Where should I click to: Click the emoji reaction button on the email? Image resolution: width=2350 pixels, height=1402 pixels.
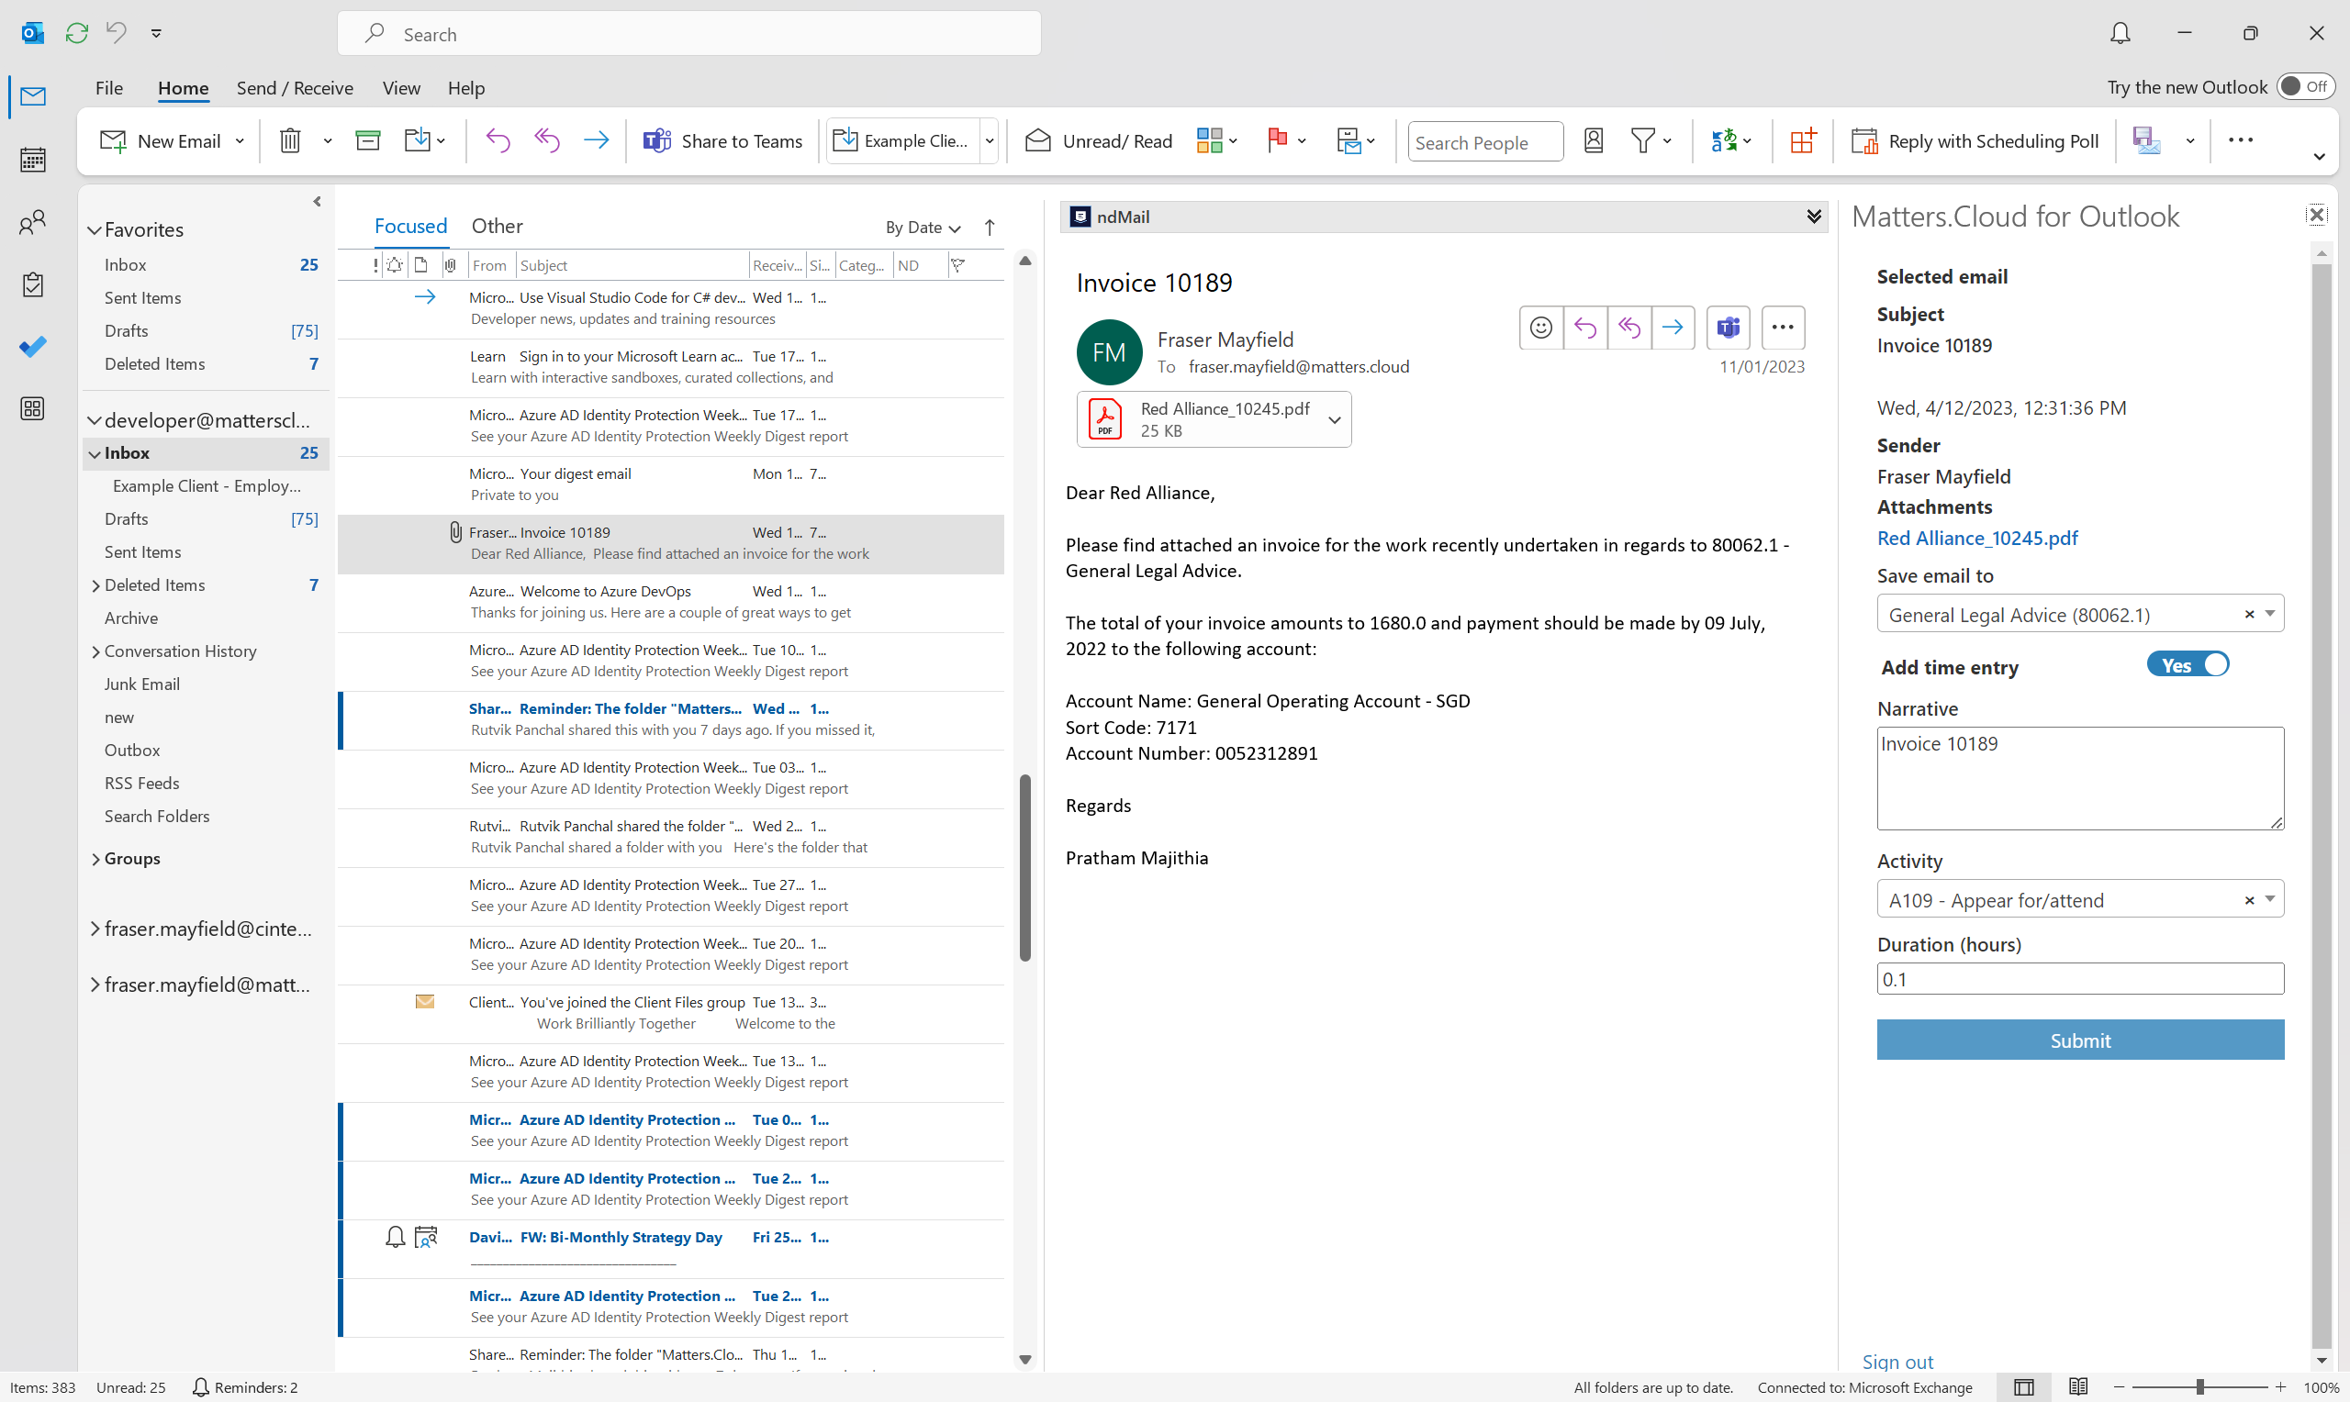coord(1541,328)
